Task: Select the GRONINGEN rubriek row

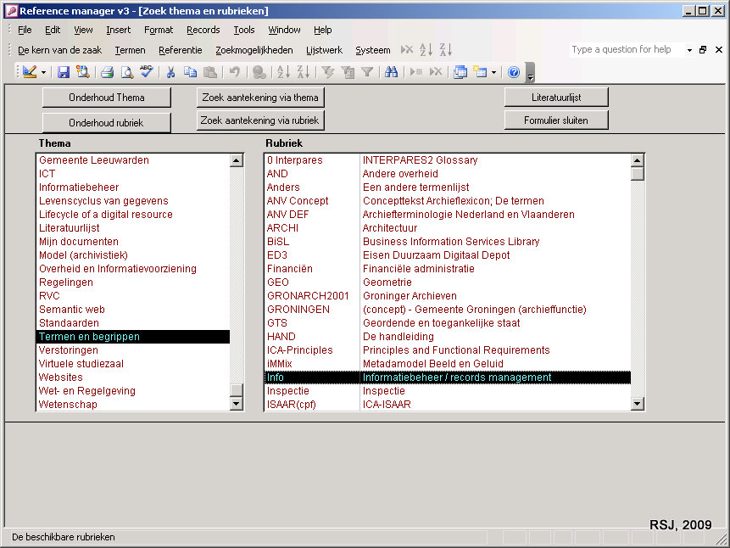Action: pos(298,310)
